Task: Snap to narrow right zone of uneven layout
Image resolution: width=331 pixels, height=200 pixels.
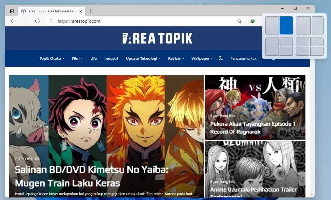Action: 317,25
